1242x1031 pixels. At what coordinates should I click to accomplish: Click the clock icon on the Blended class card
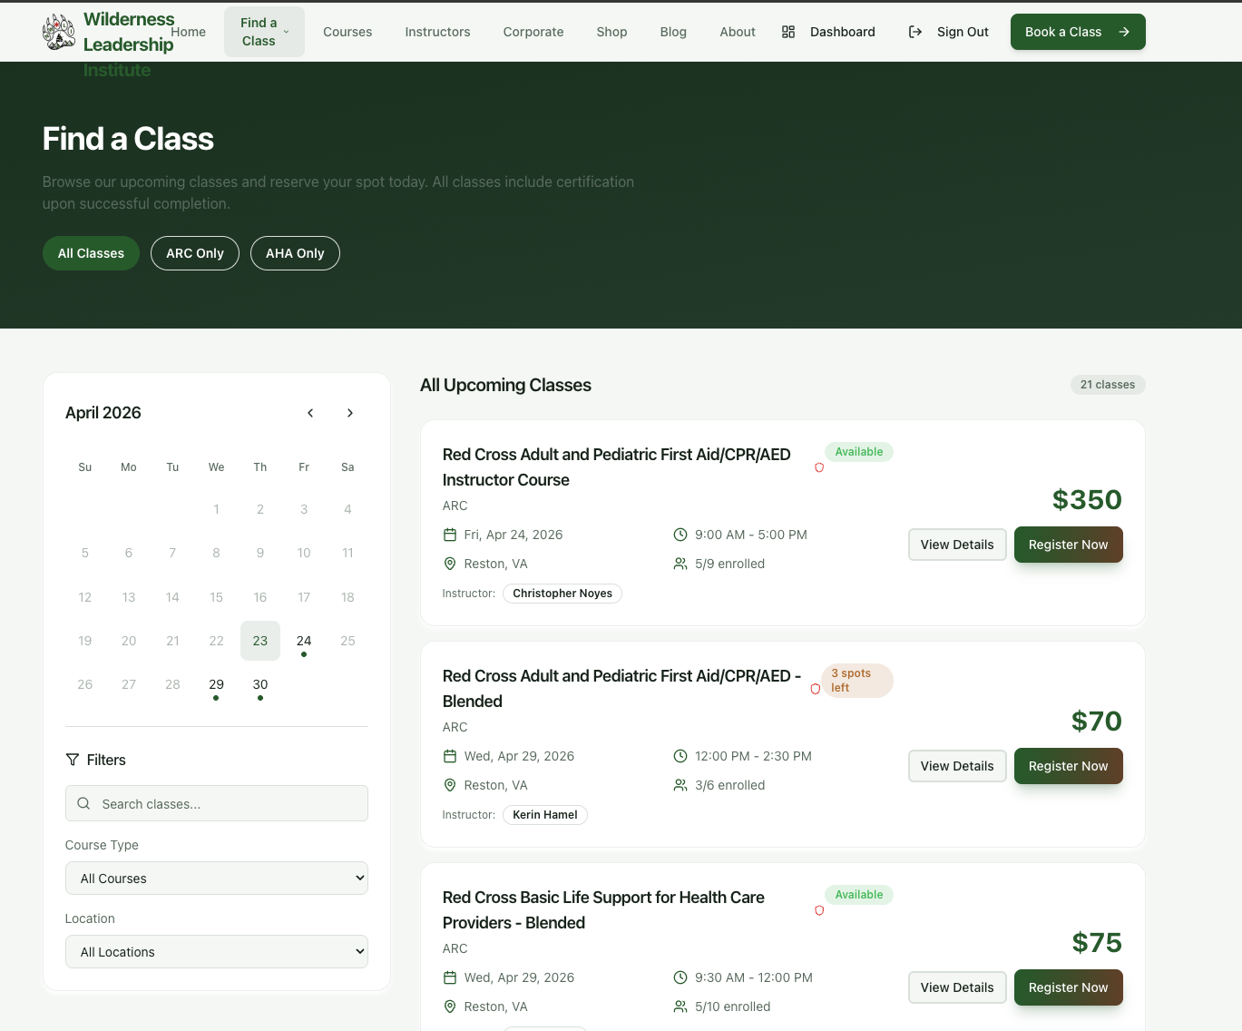pyautogui.click(x=680, y=755)
